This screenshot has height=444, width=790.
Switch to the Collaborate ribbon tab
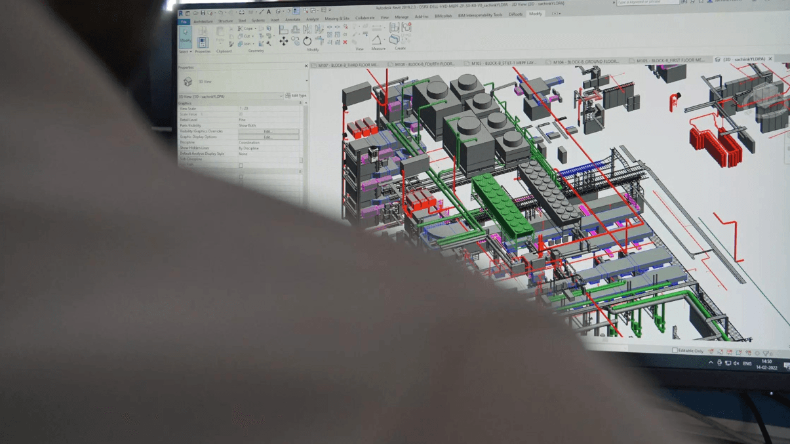click(x=365, y=18)
